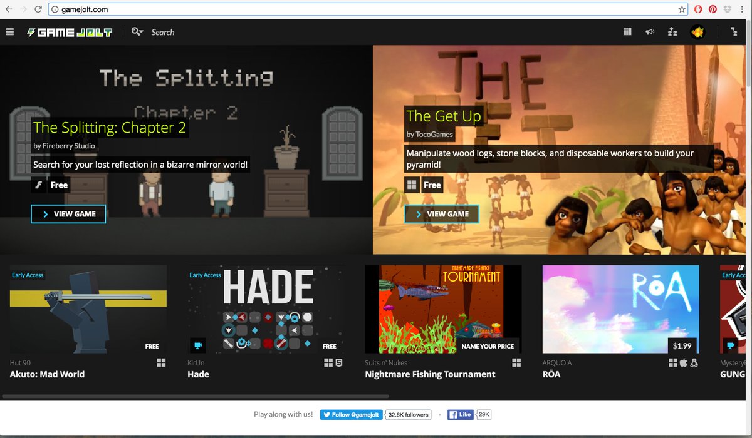Image resolution: width=752 pixels, height=438 pixels.
Task: Click the Follow @gamejolt Twitter button
Action: pyautogui.click(x=351, y=415)
